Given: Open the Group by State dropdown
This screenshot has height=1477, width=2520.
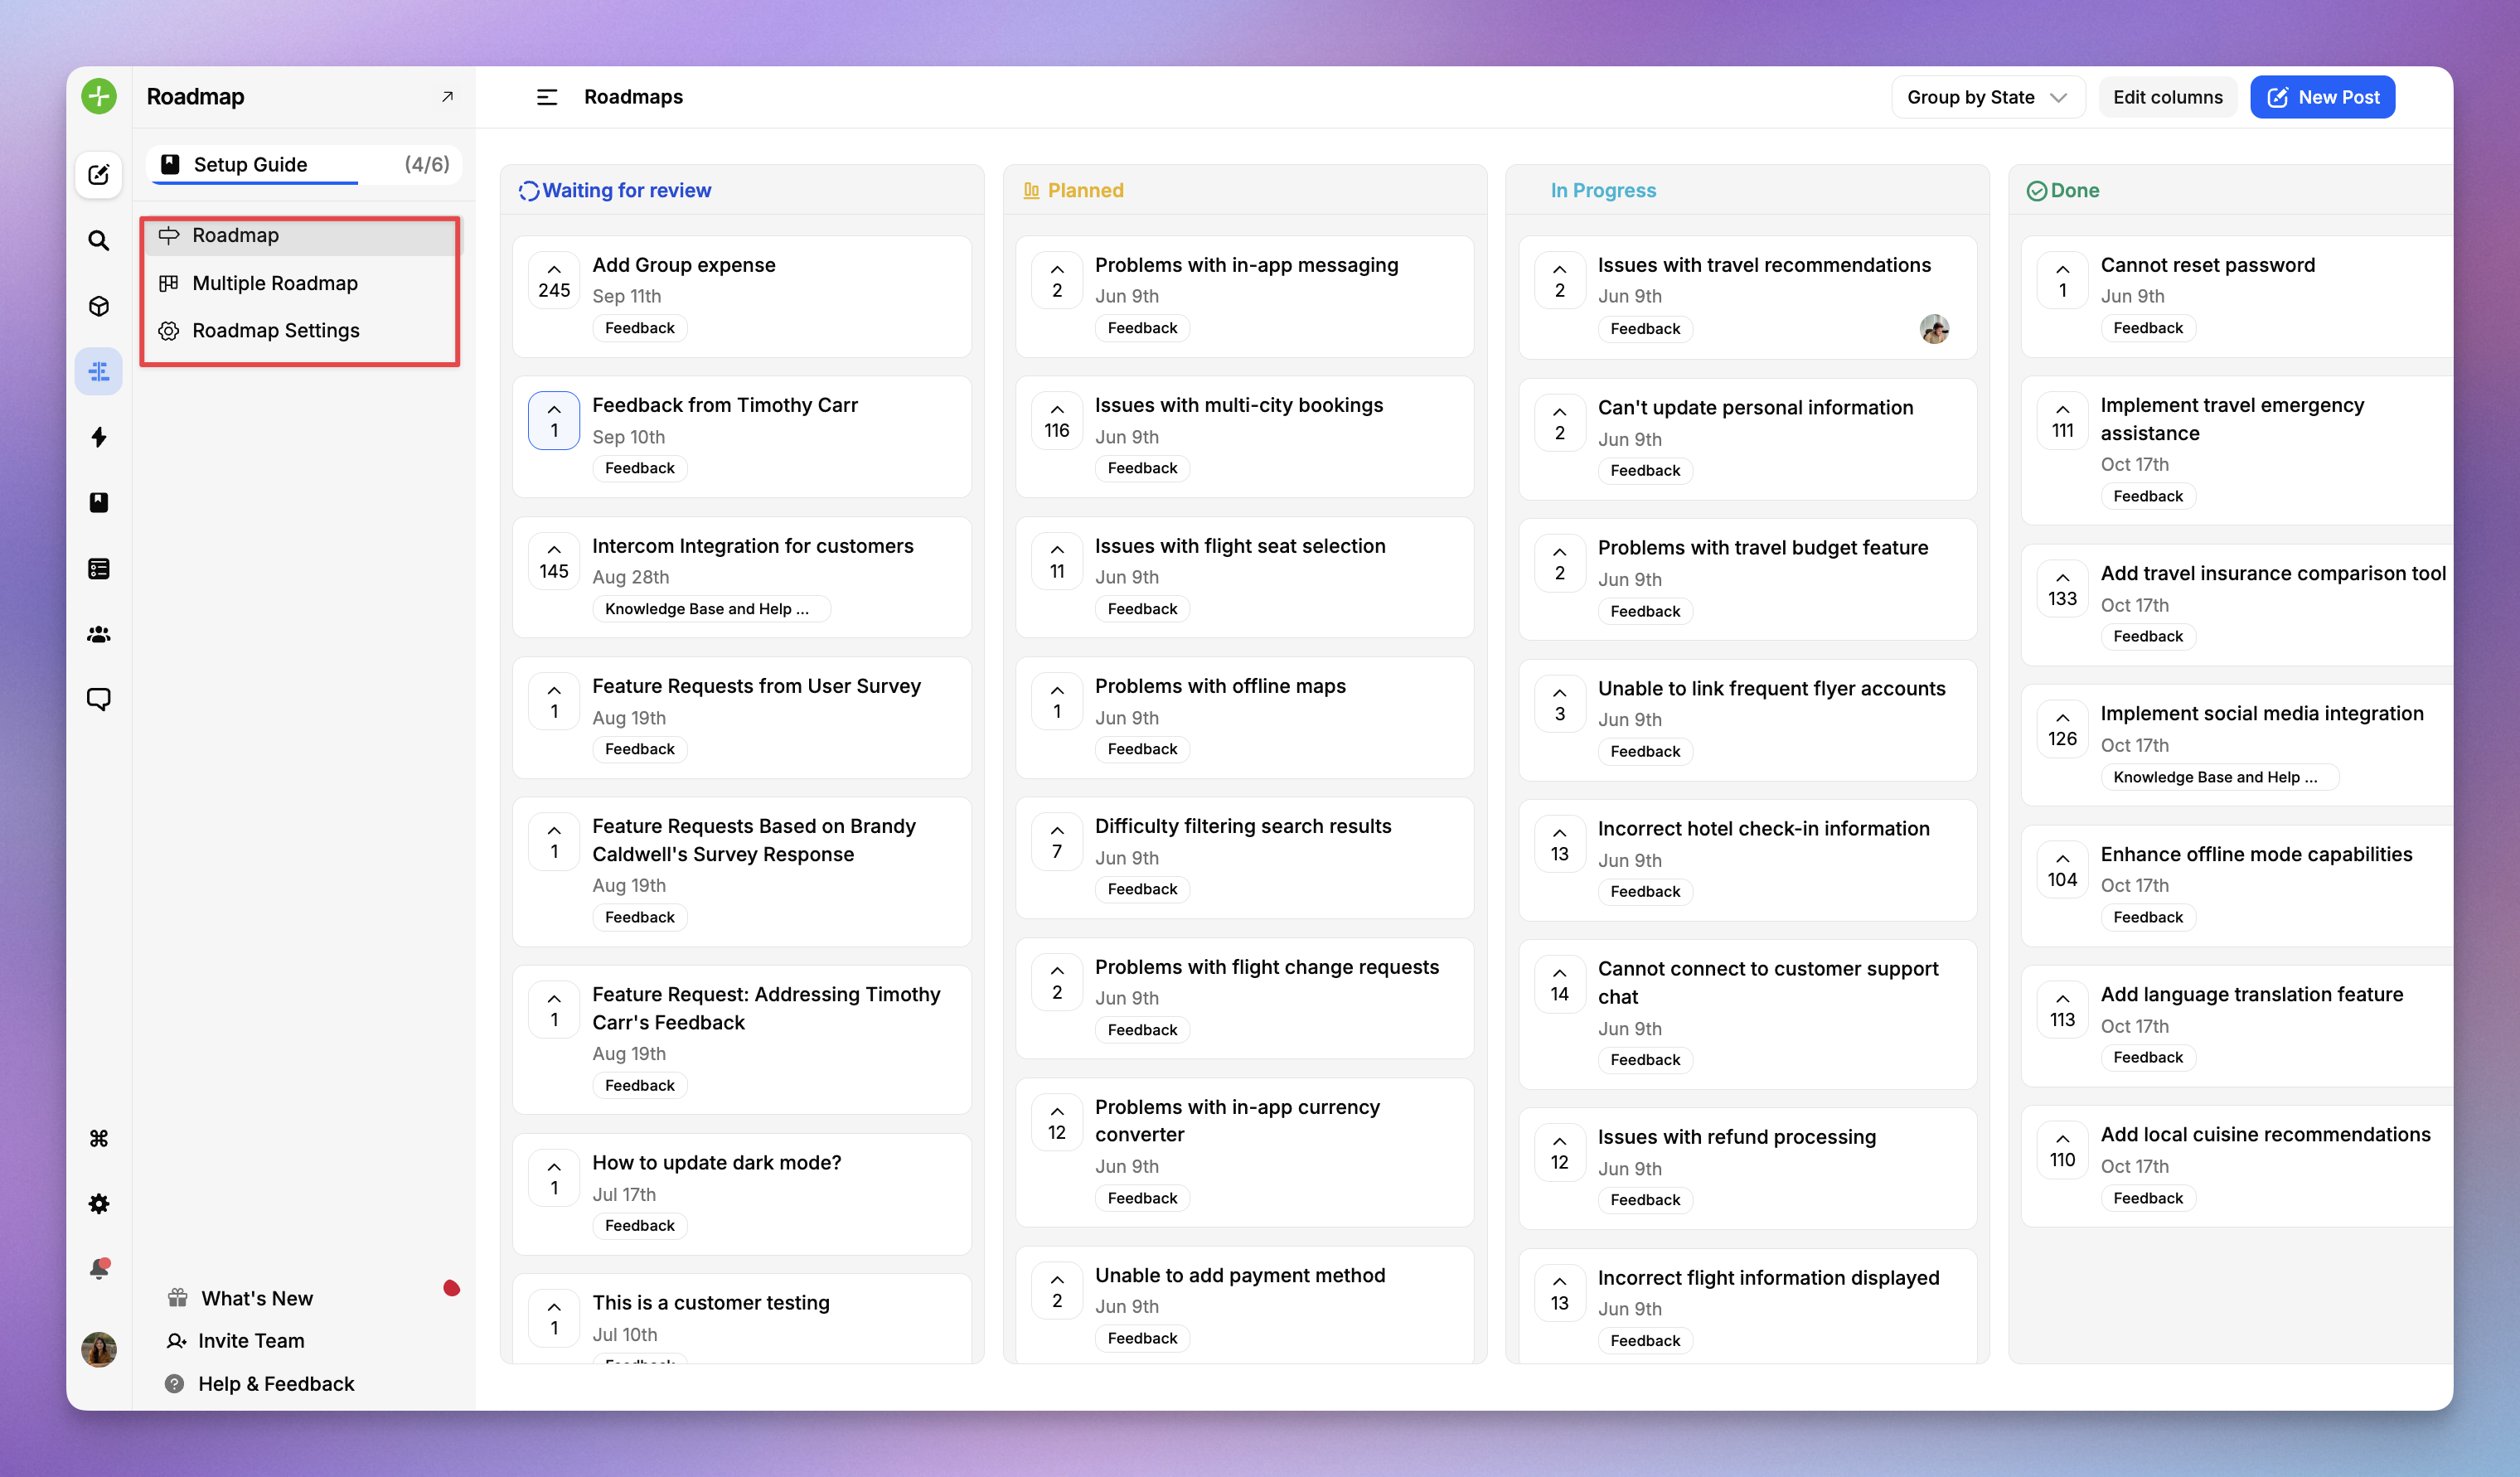Looking at the screenshot, I should 1988,96.
